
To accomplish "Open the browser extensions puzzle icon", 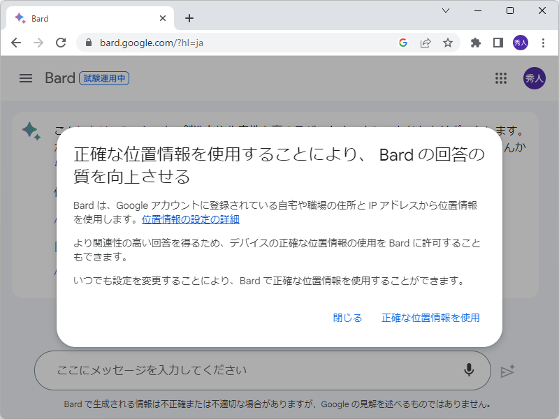I will point(475,43).
